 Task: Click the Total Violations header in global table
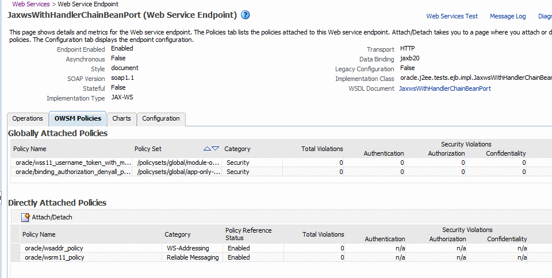coord(322,149)
